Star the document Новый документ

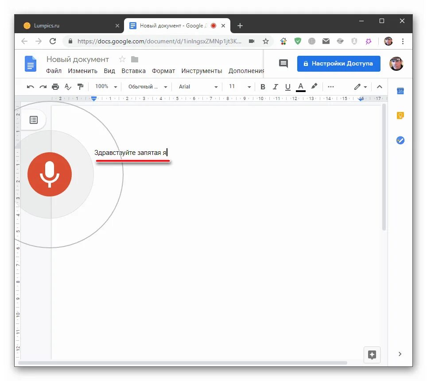click(x=122, y=59)
